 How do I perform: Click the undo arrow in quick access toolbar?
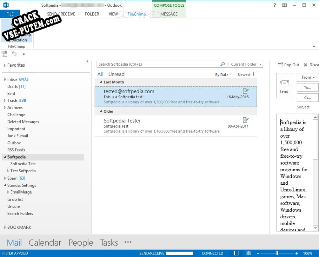14,54
